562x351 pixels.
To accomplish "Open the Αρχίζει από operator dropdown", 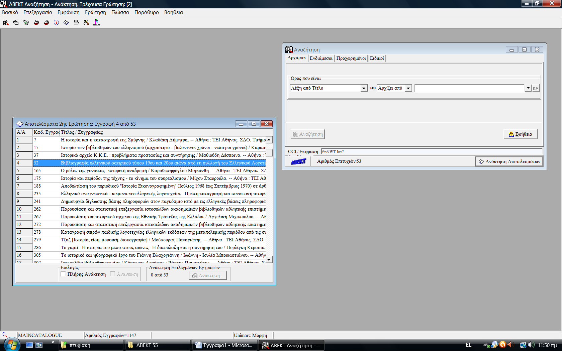I will point(408,88).
